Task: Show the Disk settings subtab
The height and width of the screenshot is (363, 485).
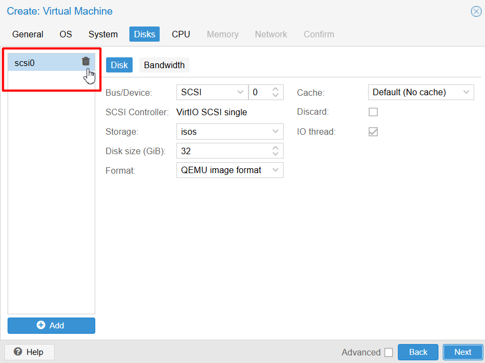Action: [x=119, y=65]
